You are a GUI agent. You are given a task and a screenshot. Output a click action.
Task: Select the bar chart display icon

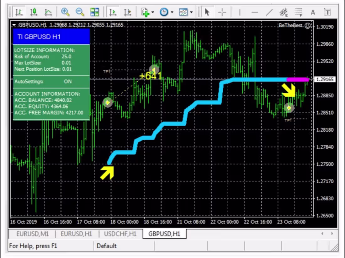click(x=19, y=12)
